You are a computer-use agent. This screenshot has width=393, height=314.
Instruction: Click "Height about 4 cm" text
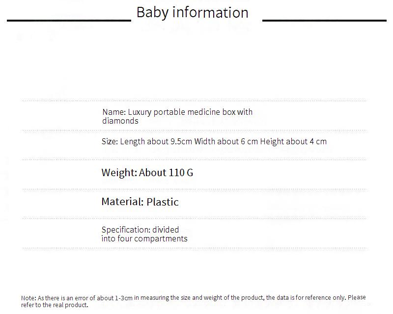[x=293, y=142]
